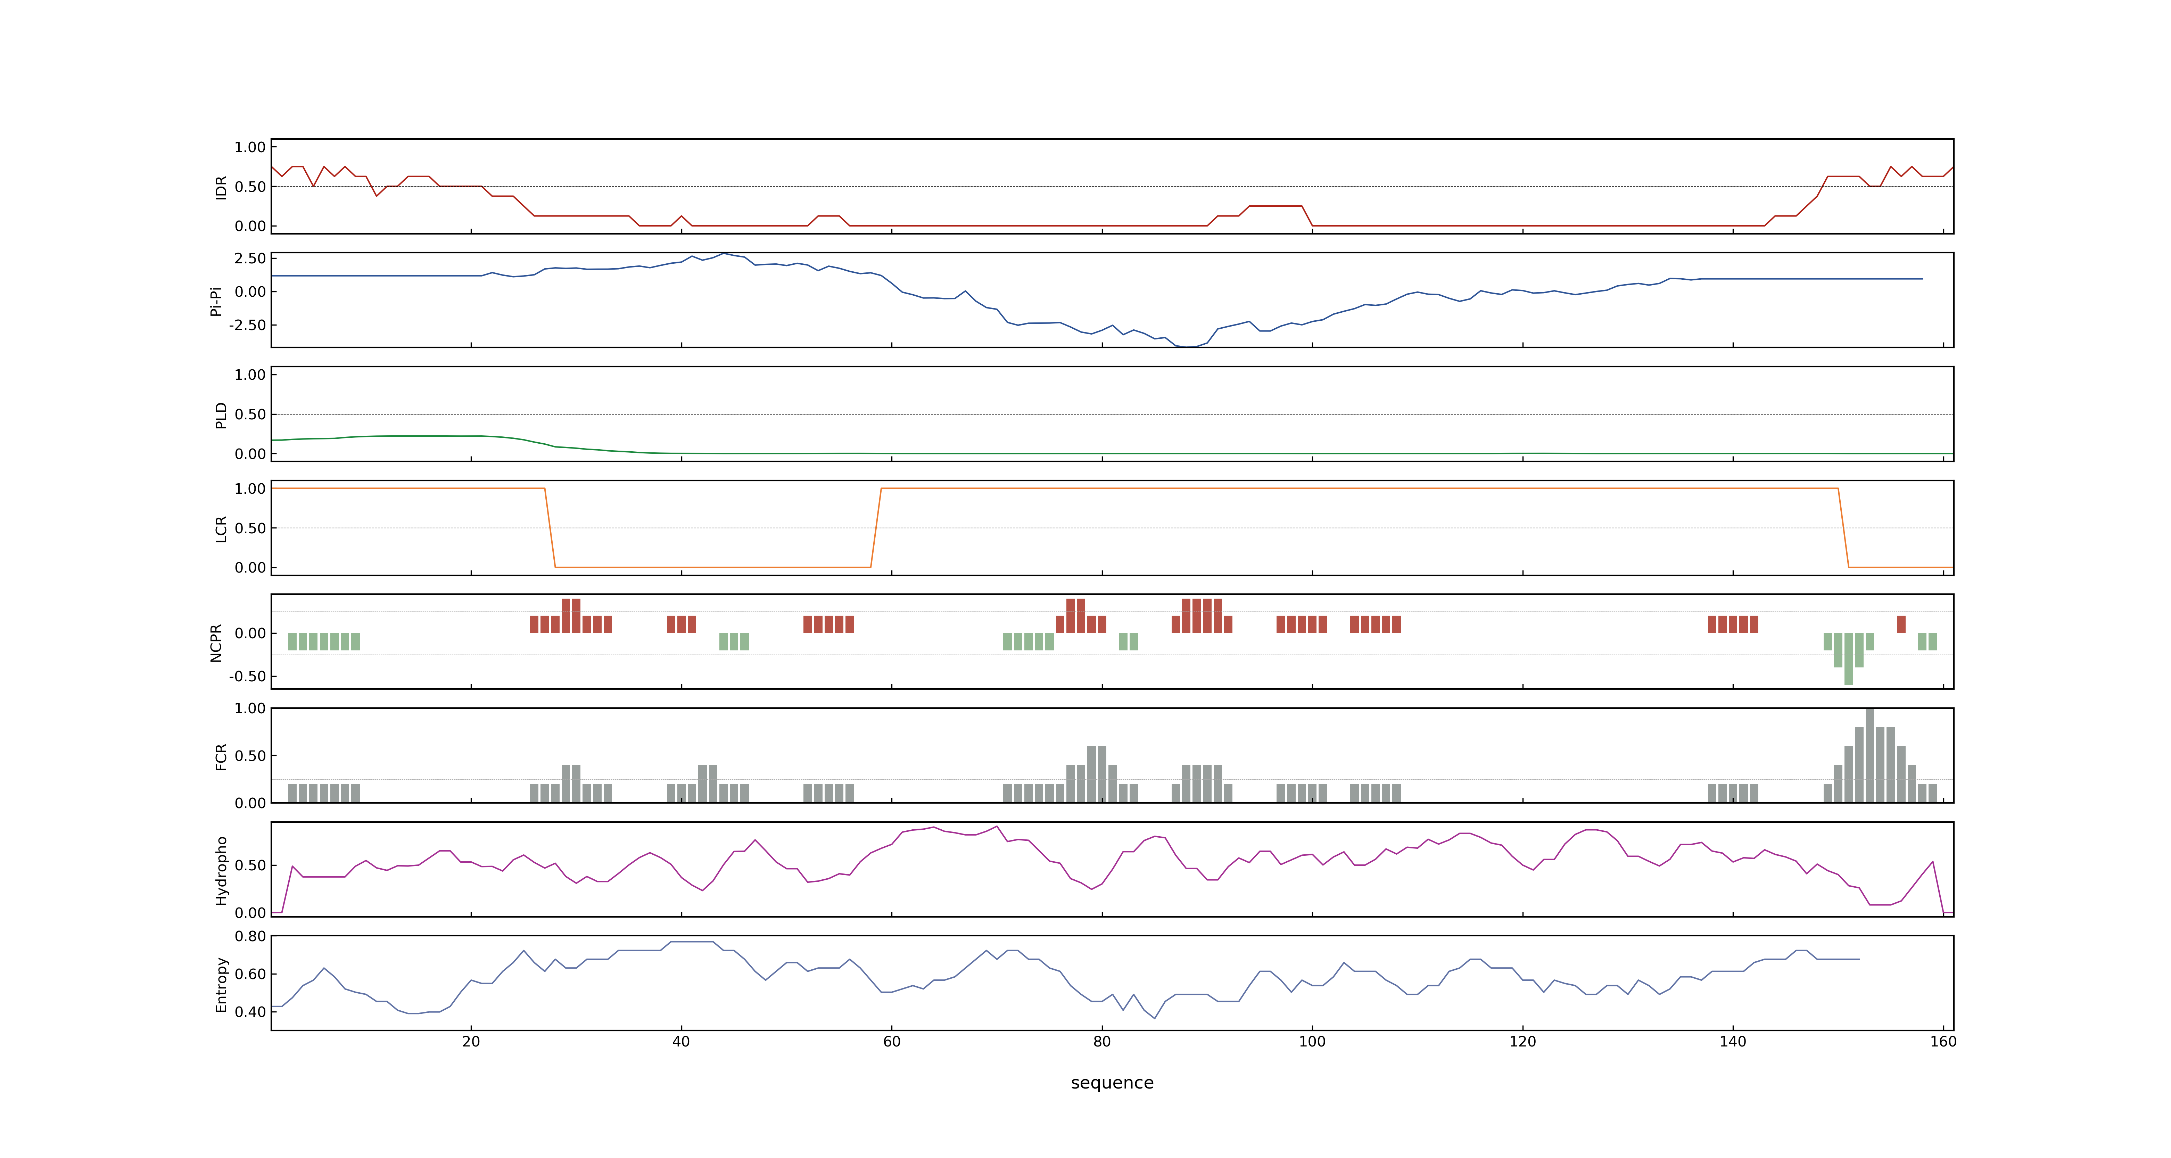
Task: Click x-axis tick label 40
Action: pos(681,1042)
